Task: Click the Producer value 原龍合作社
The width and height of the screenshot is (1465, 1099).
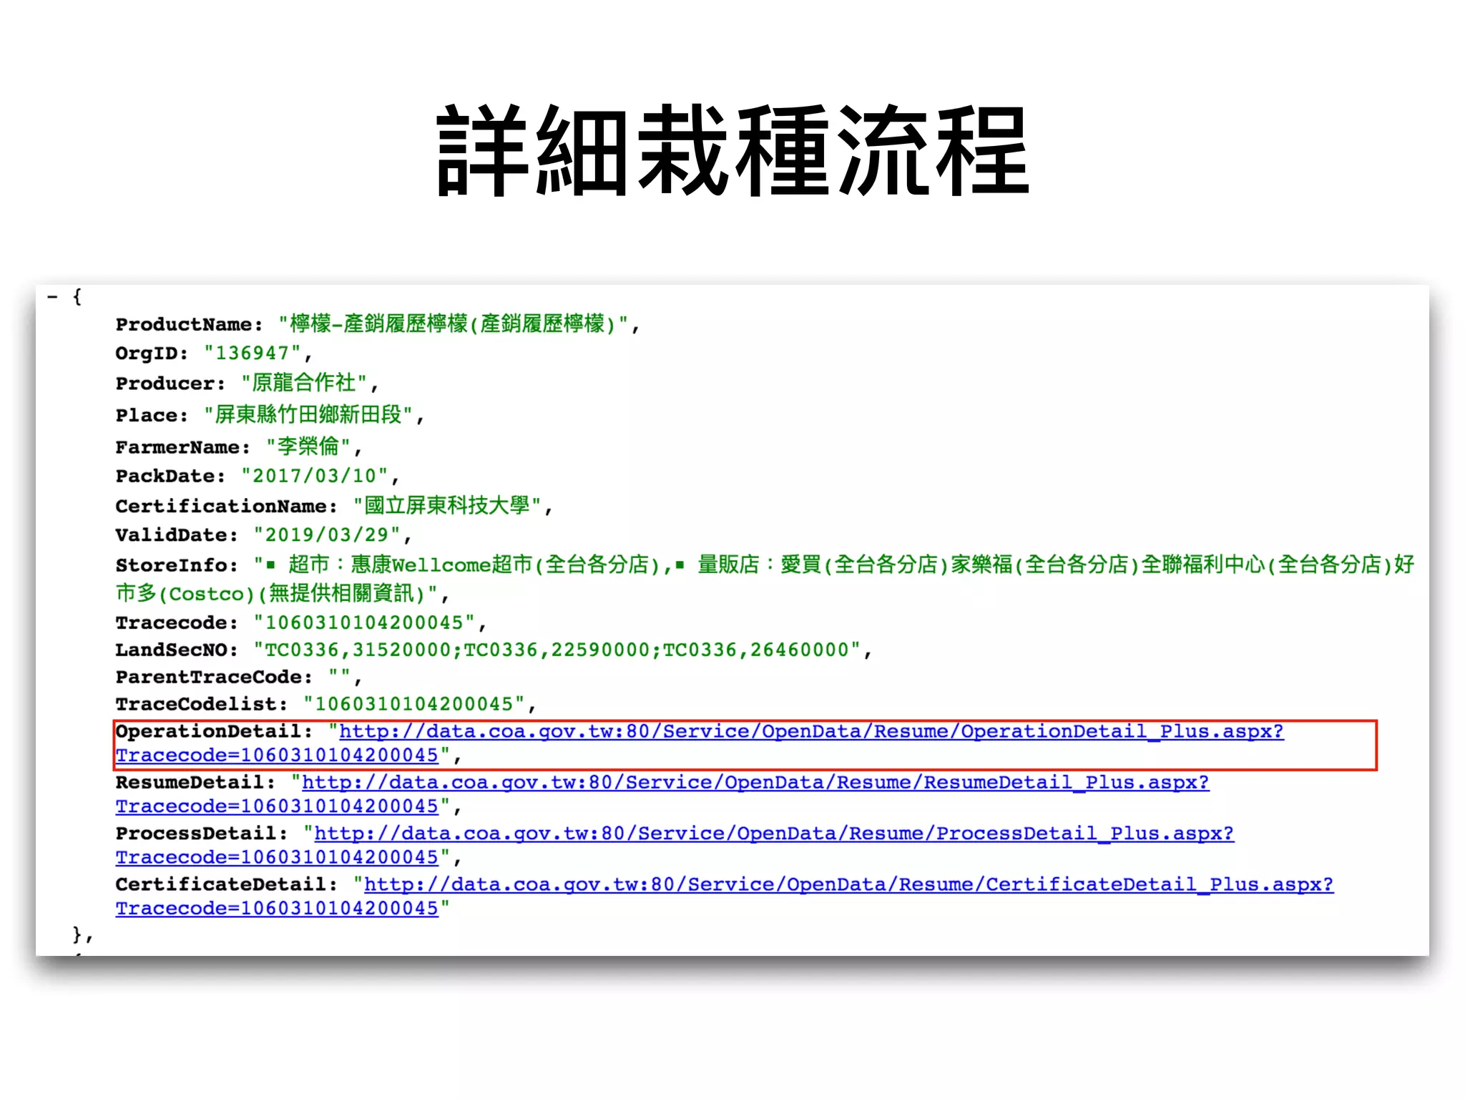Action: (x=303, y=384)
